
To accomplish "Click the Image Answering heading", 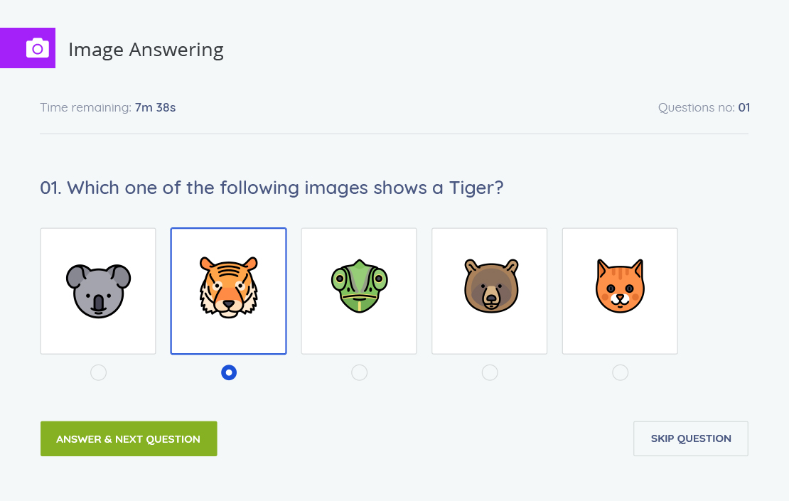I will (x=146, y=50).
